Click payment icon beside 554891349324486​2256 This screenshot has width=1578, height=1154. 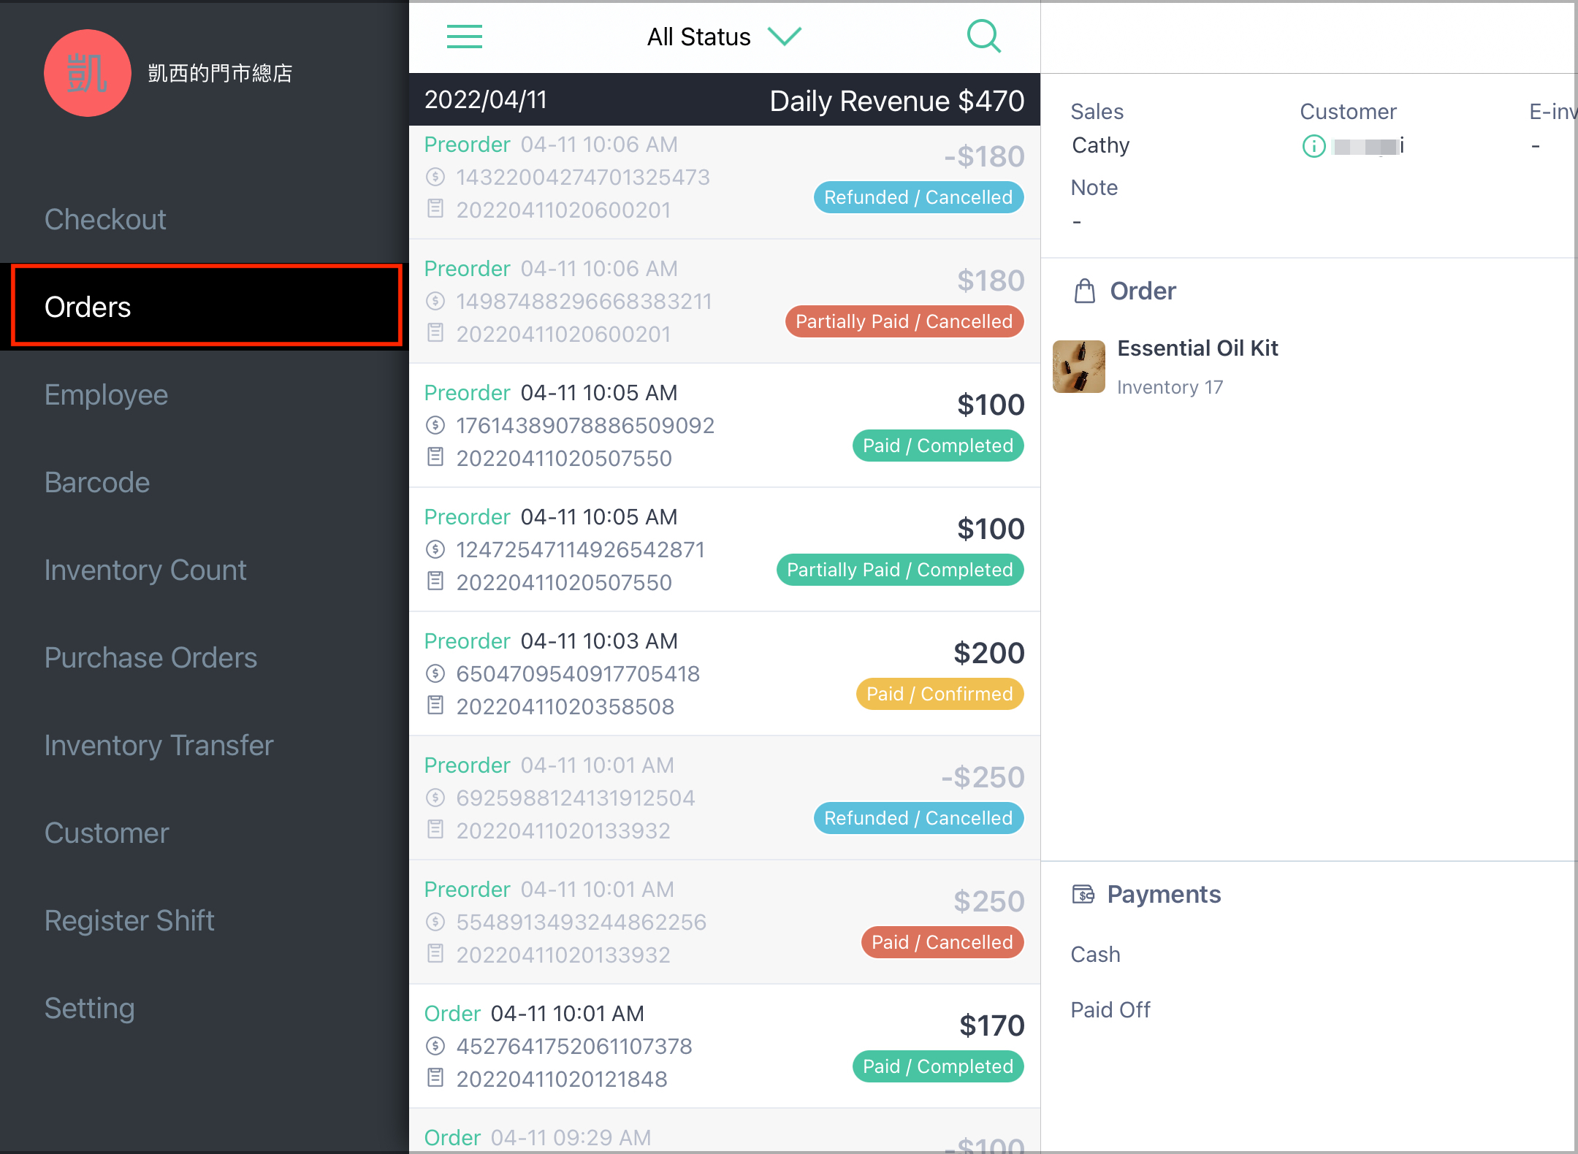coord(435,922)
